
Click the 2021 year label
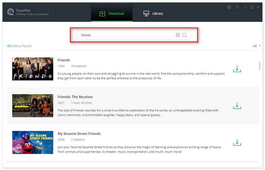(61, 103)
